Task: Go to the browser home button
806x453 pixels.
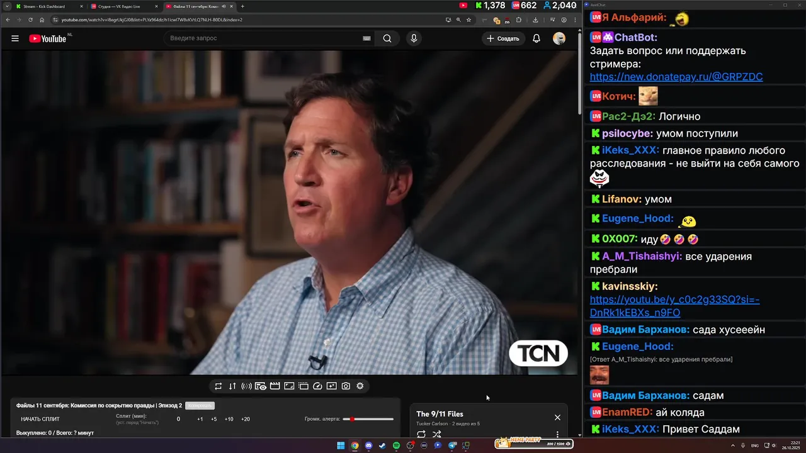Action: pos(42,20)
